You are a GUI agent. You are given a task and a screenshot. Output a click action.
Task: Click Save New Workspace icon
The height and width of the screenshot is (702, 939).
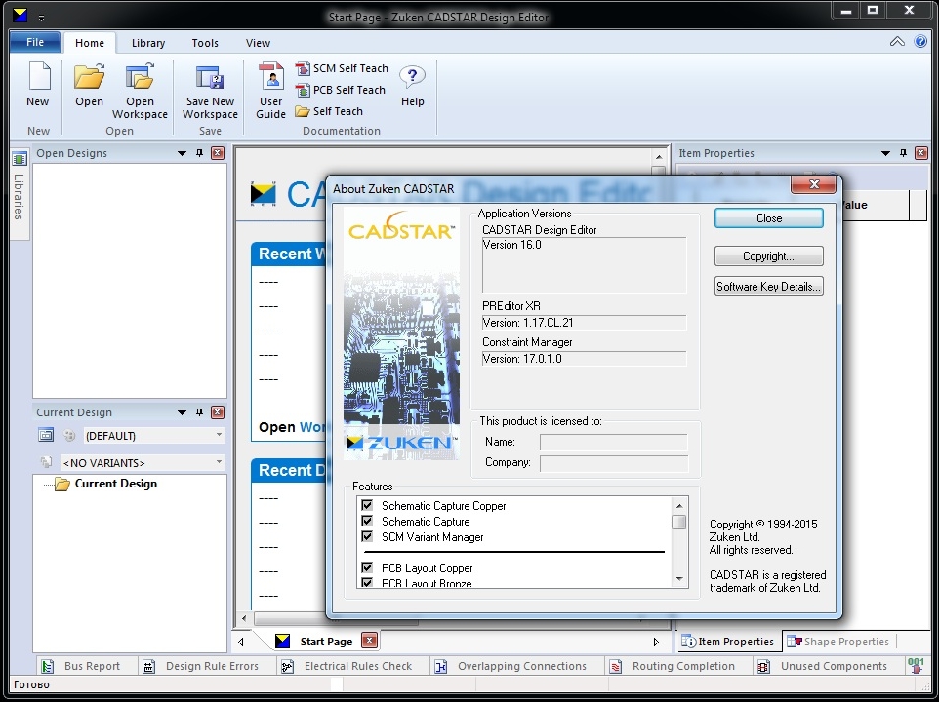click(x=210, y=77)
